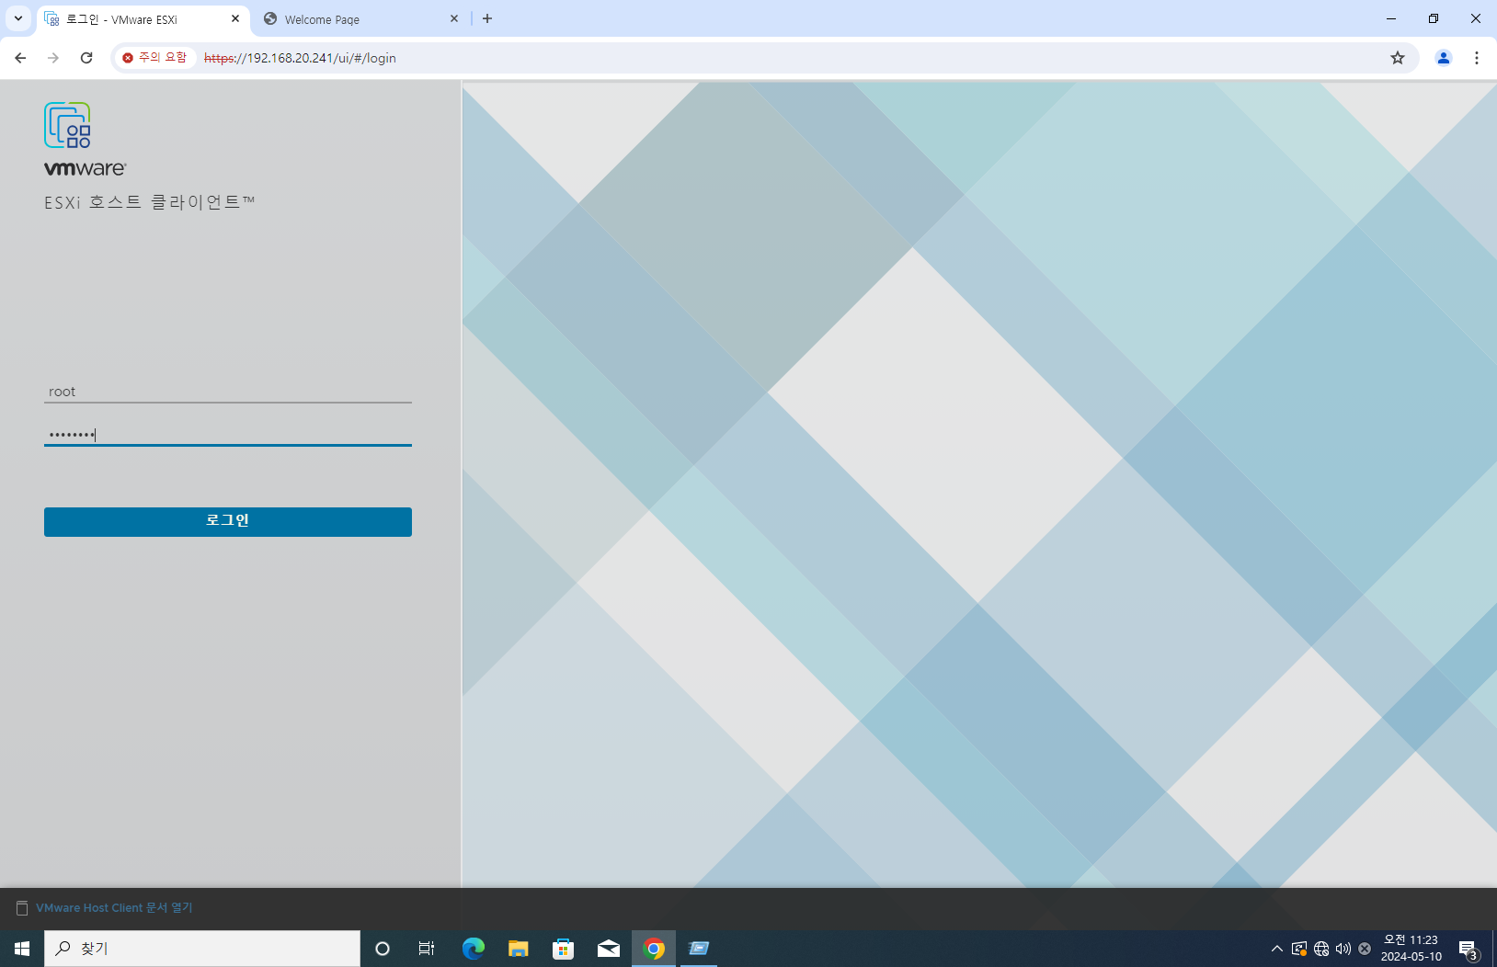This screenshot has width=1497, height=967.
Task: Click the Chrome taskbar icon
Action: [x=654, y=949]
